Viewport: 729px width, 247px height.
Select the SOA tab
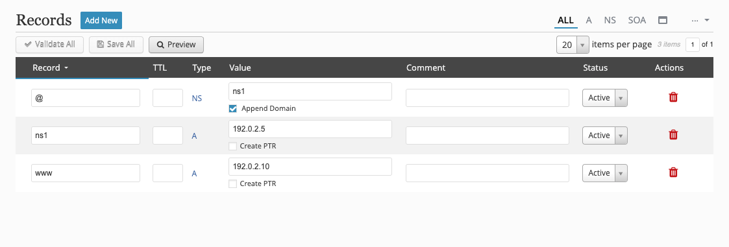[637, 21]
